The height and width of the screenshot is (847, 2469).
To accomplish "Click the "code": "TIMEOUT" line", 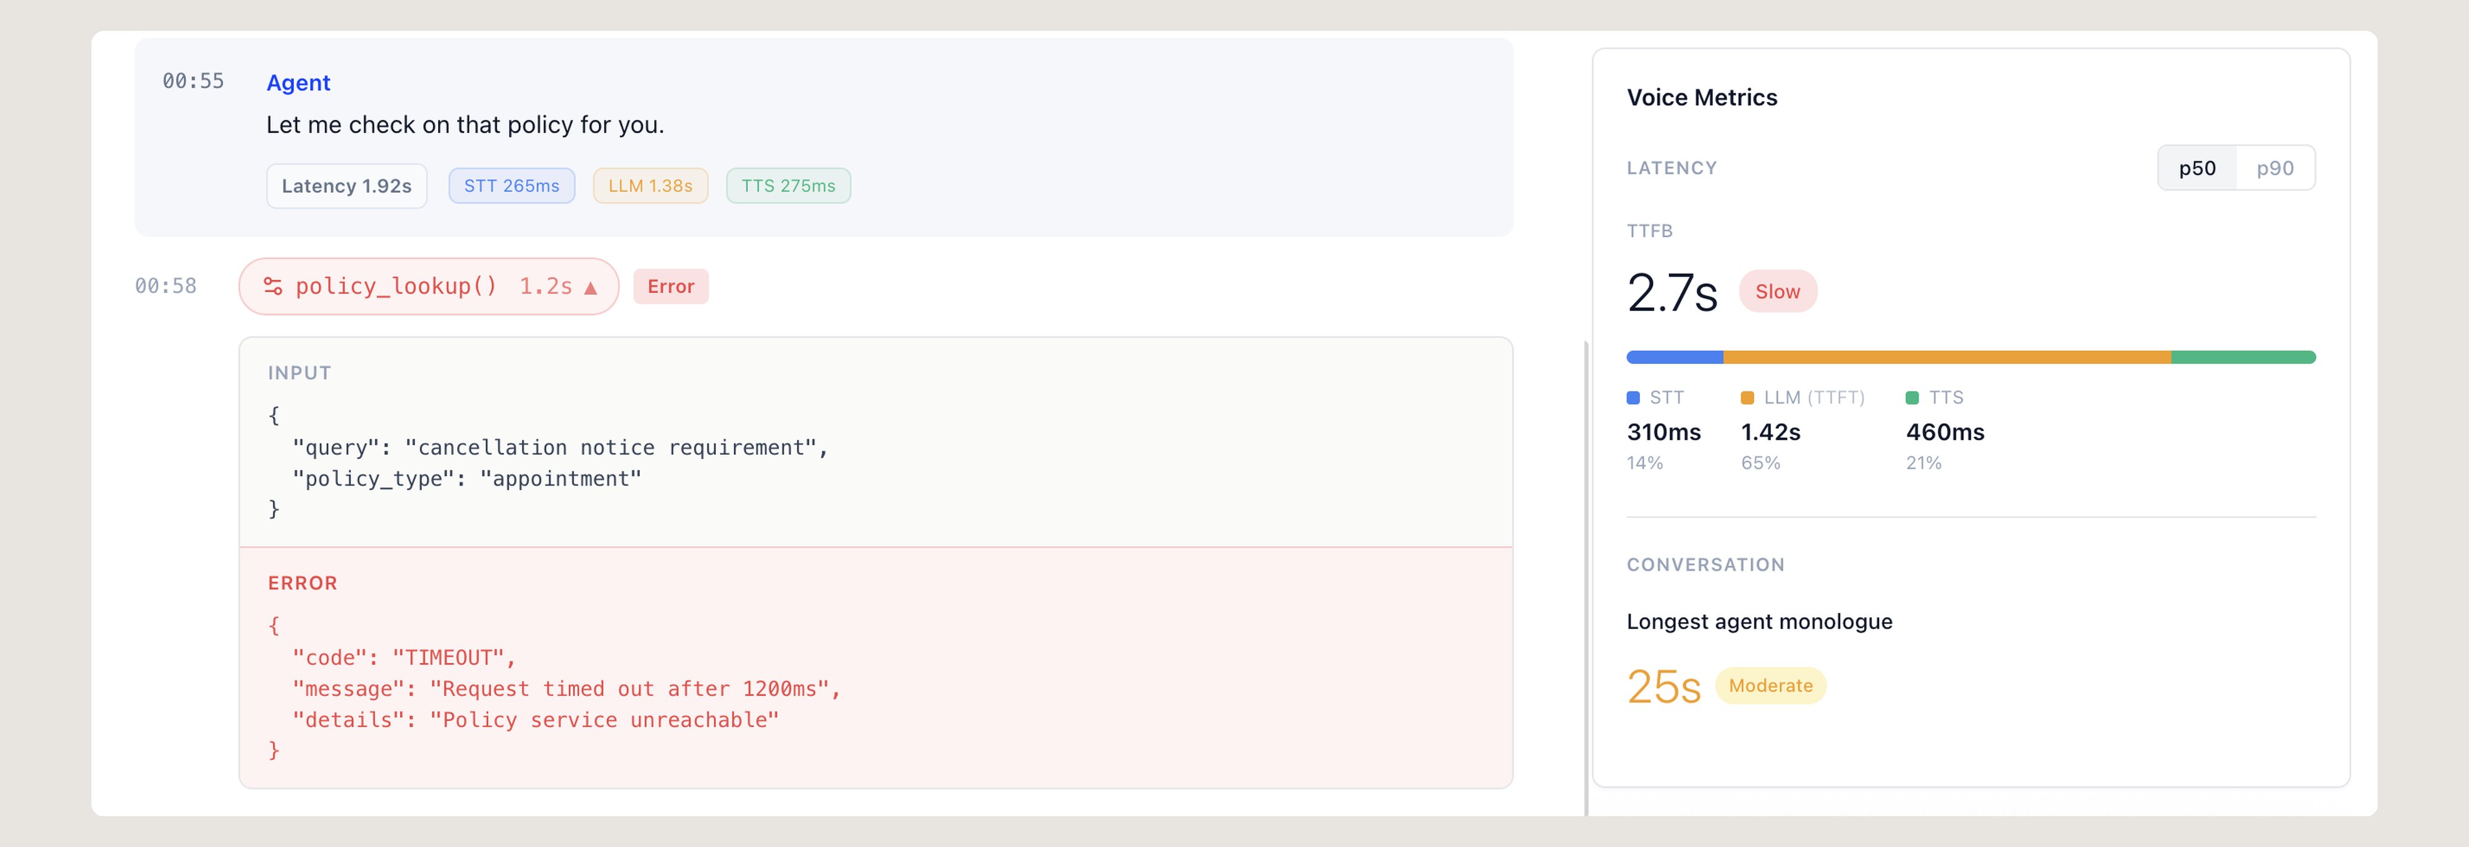I will click(403, 657).
